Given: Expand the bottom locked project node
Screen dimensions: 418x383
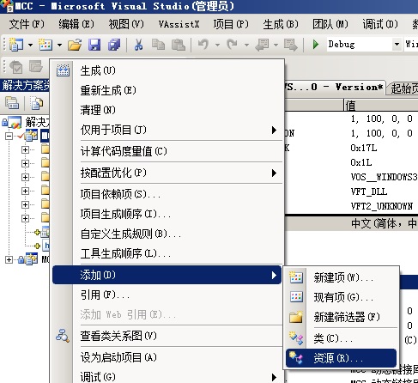Looking at the screenshot, I should tap(9, 259).
